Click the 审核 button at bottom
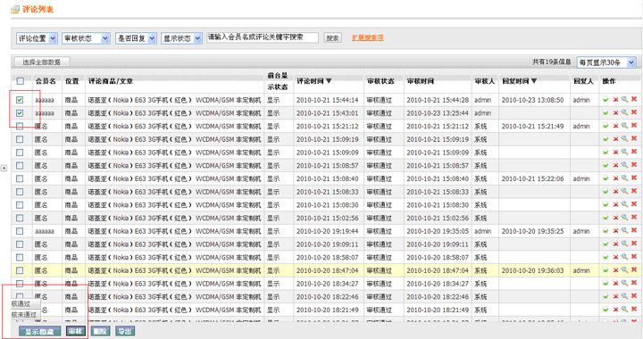Screen dimensions: 643x339 coord(75,331)
